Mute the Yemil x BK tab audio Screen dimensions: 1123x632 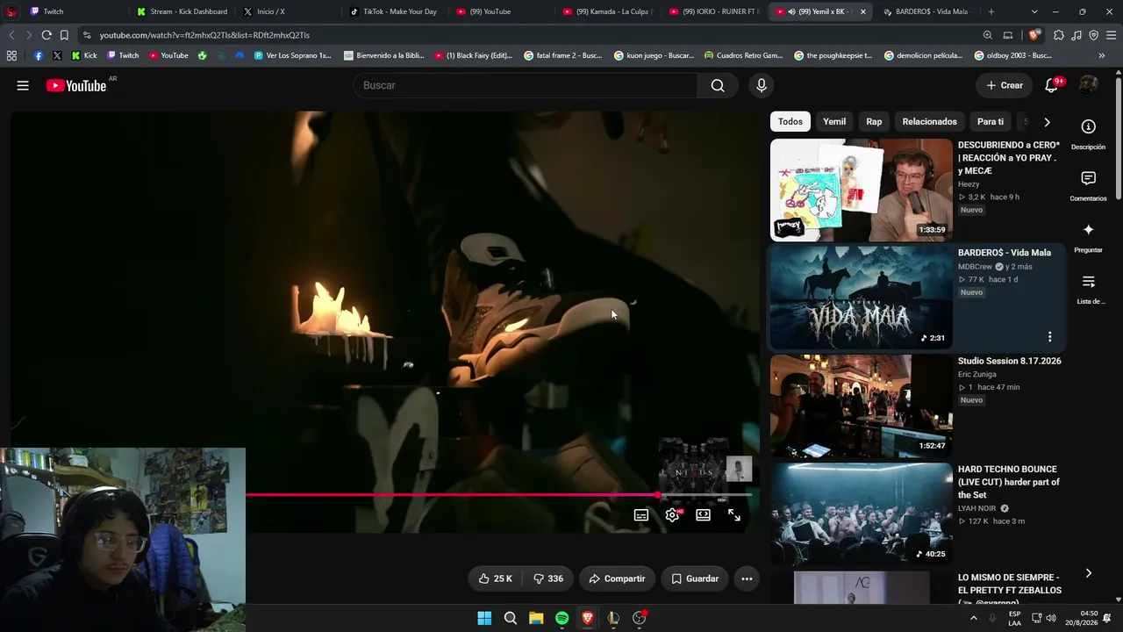pos(792,11)
